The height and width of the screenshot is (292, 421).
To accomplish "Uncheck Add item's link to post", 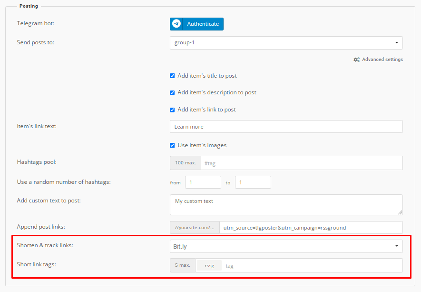I will click(x=172, y=110).
